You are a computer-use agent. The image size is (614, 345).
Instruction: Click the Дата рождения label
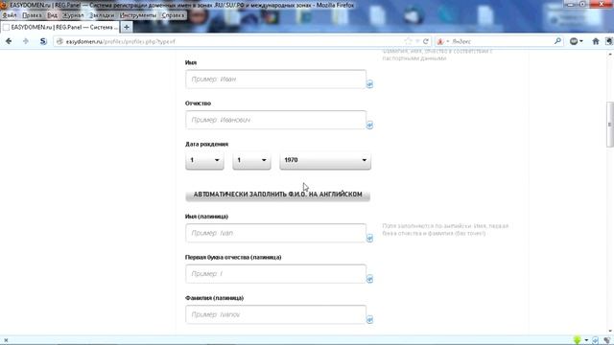click(x=207, y=144)
